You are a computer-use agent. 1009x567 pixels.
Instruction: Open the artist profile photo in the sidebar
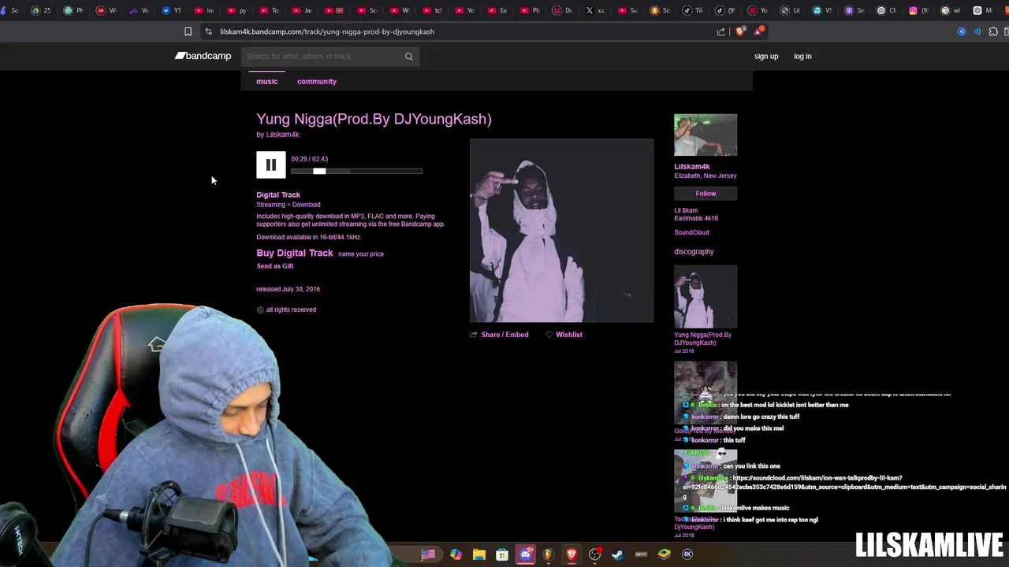[x=706, y=135]
